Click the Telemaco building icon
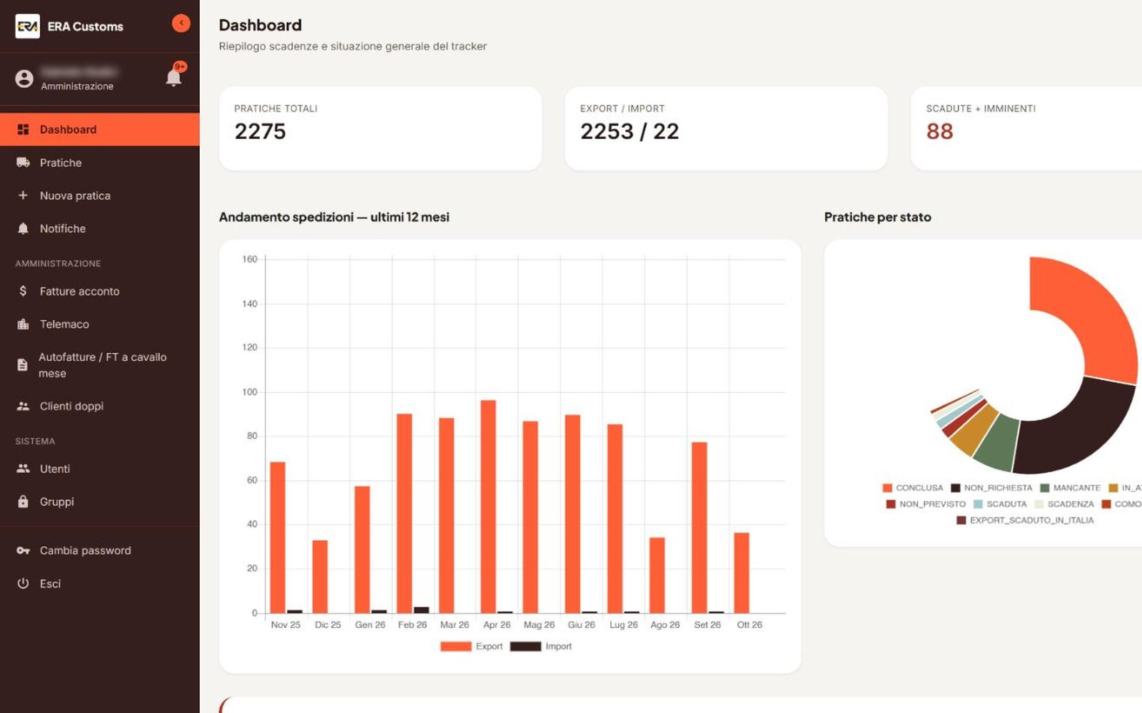The image size is (1142, 713). click(23, 324)
